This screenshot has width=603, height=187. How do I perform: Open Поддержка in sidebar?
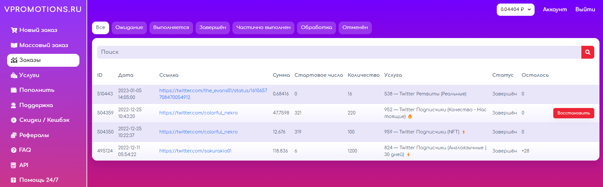click(x=43, y=105)
